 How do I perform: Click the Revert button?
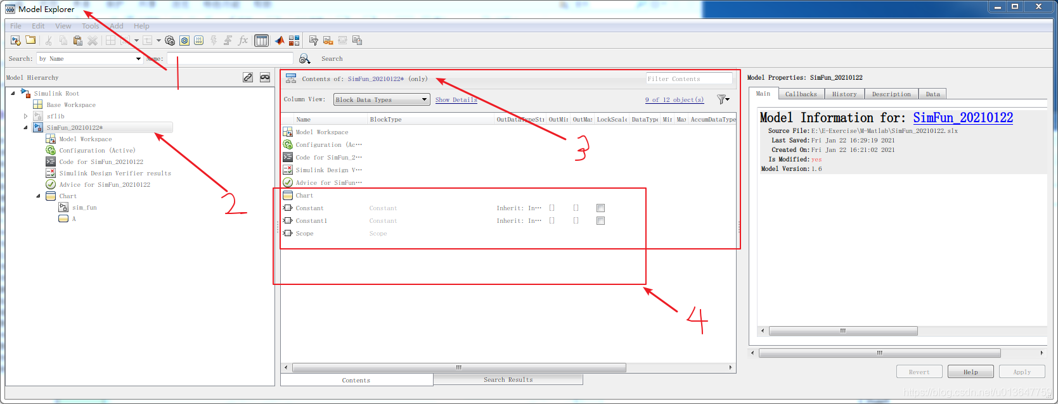click(919, 372)
